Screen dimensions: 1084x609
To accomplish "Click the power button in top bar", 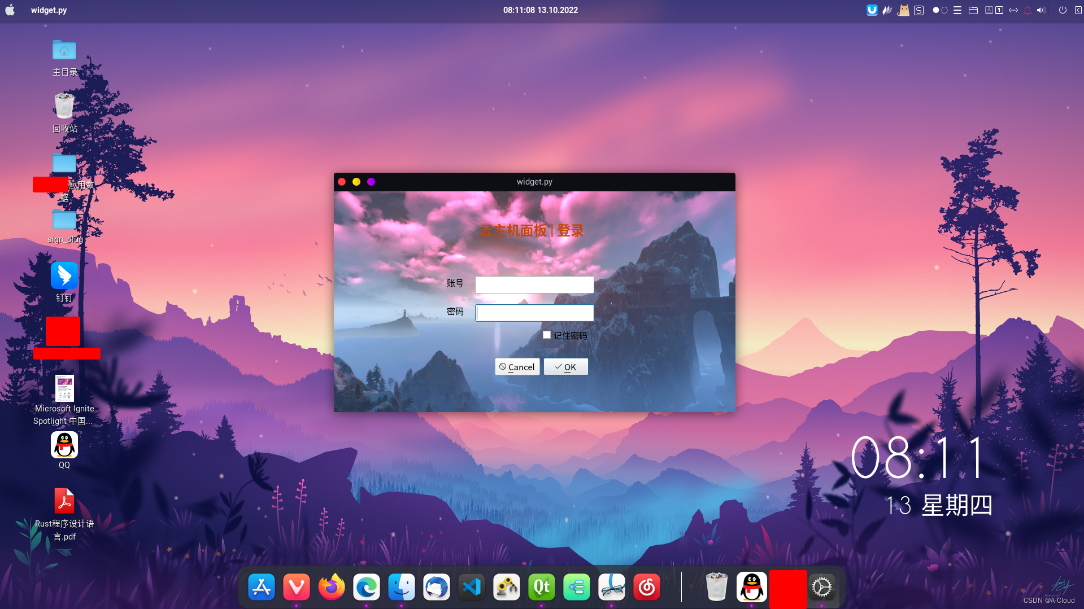I will coord(1063,10).
